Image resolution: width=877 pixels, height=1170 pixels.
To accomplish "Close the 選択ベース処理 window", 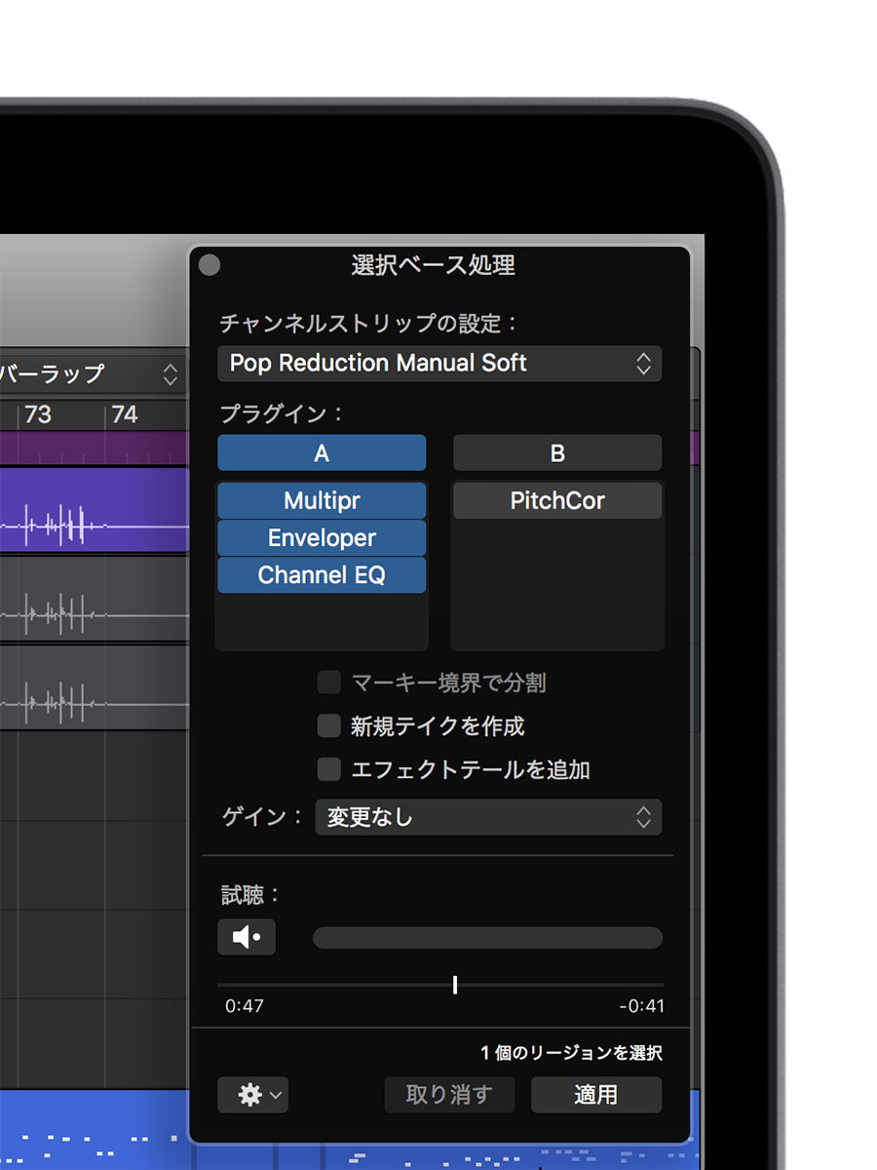I will click(210, 265).
